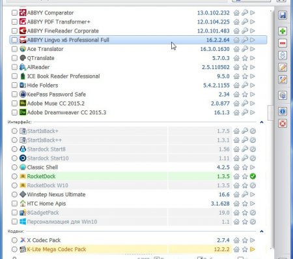Click the blue floppy disk save icon

283,15
